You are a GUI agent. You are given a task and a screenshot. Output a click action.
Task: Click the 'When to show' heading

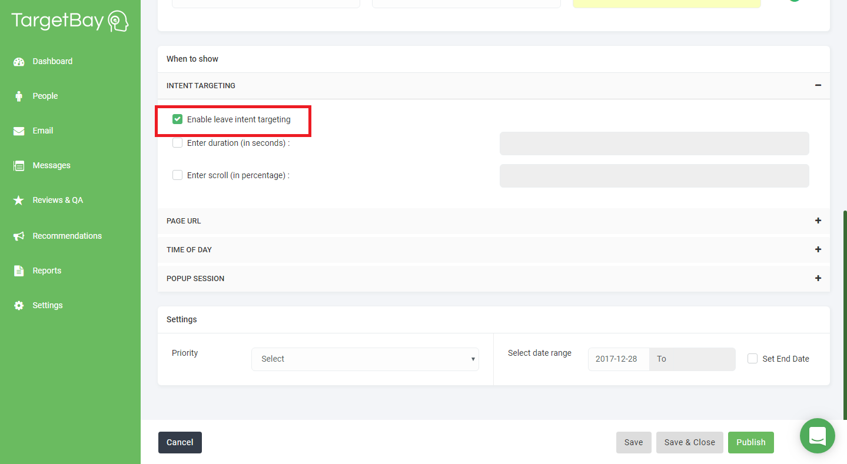click(x=192, y=59)
